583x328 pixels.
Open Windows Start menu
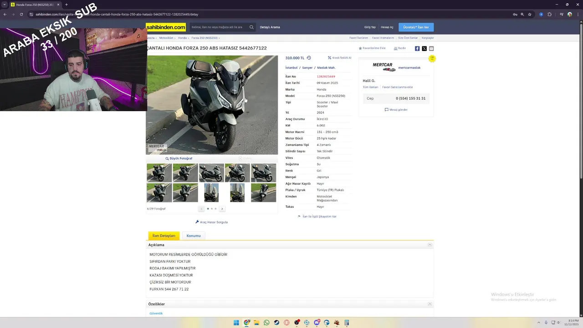[x=236, y=323]
